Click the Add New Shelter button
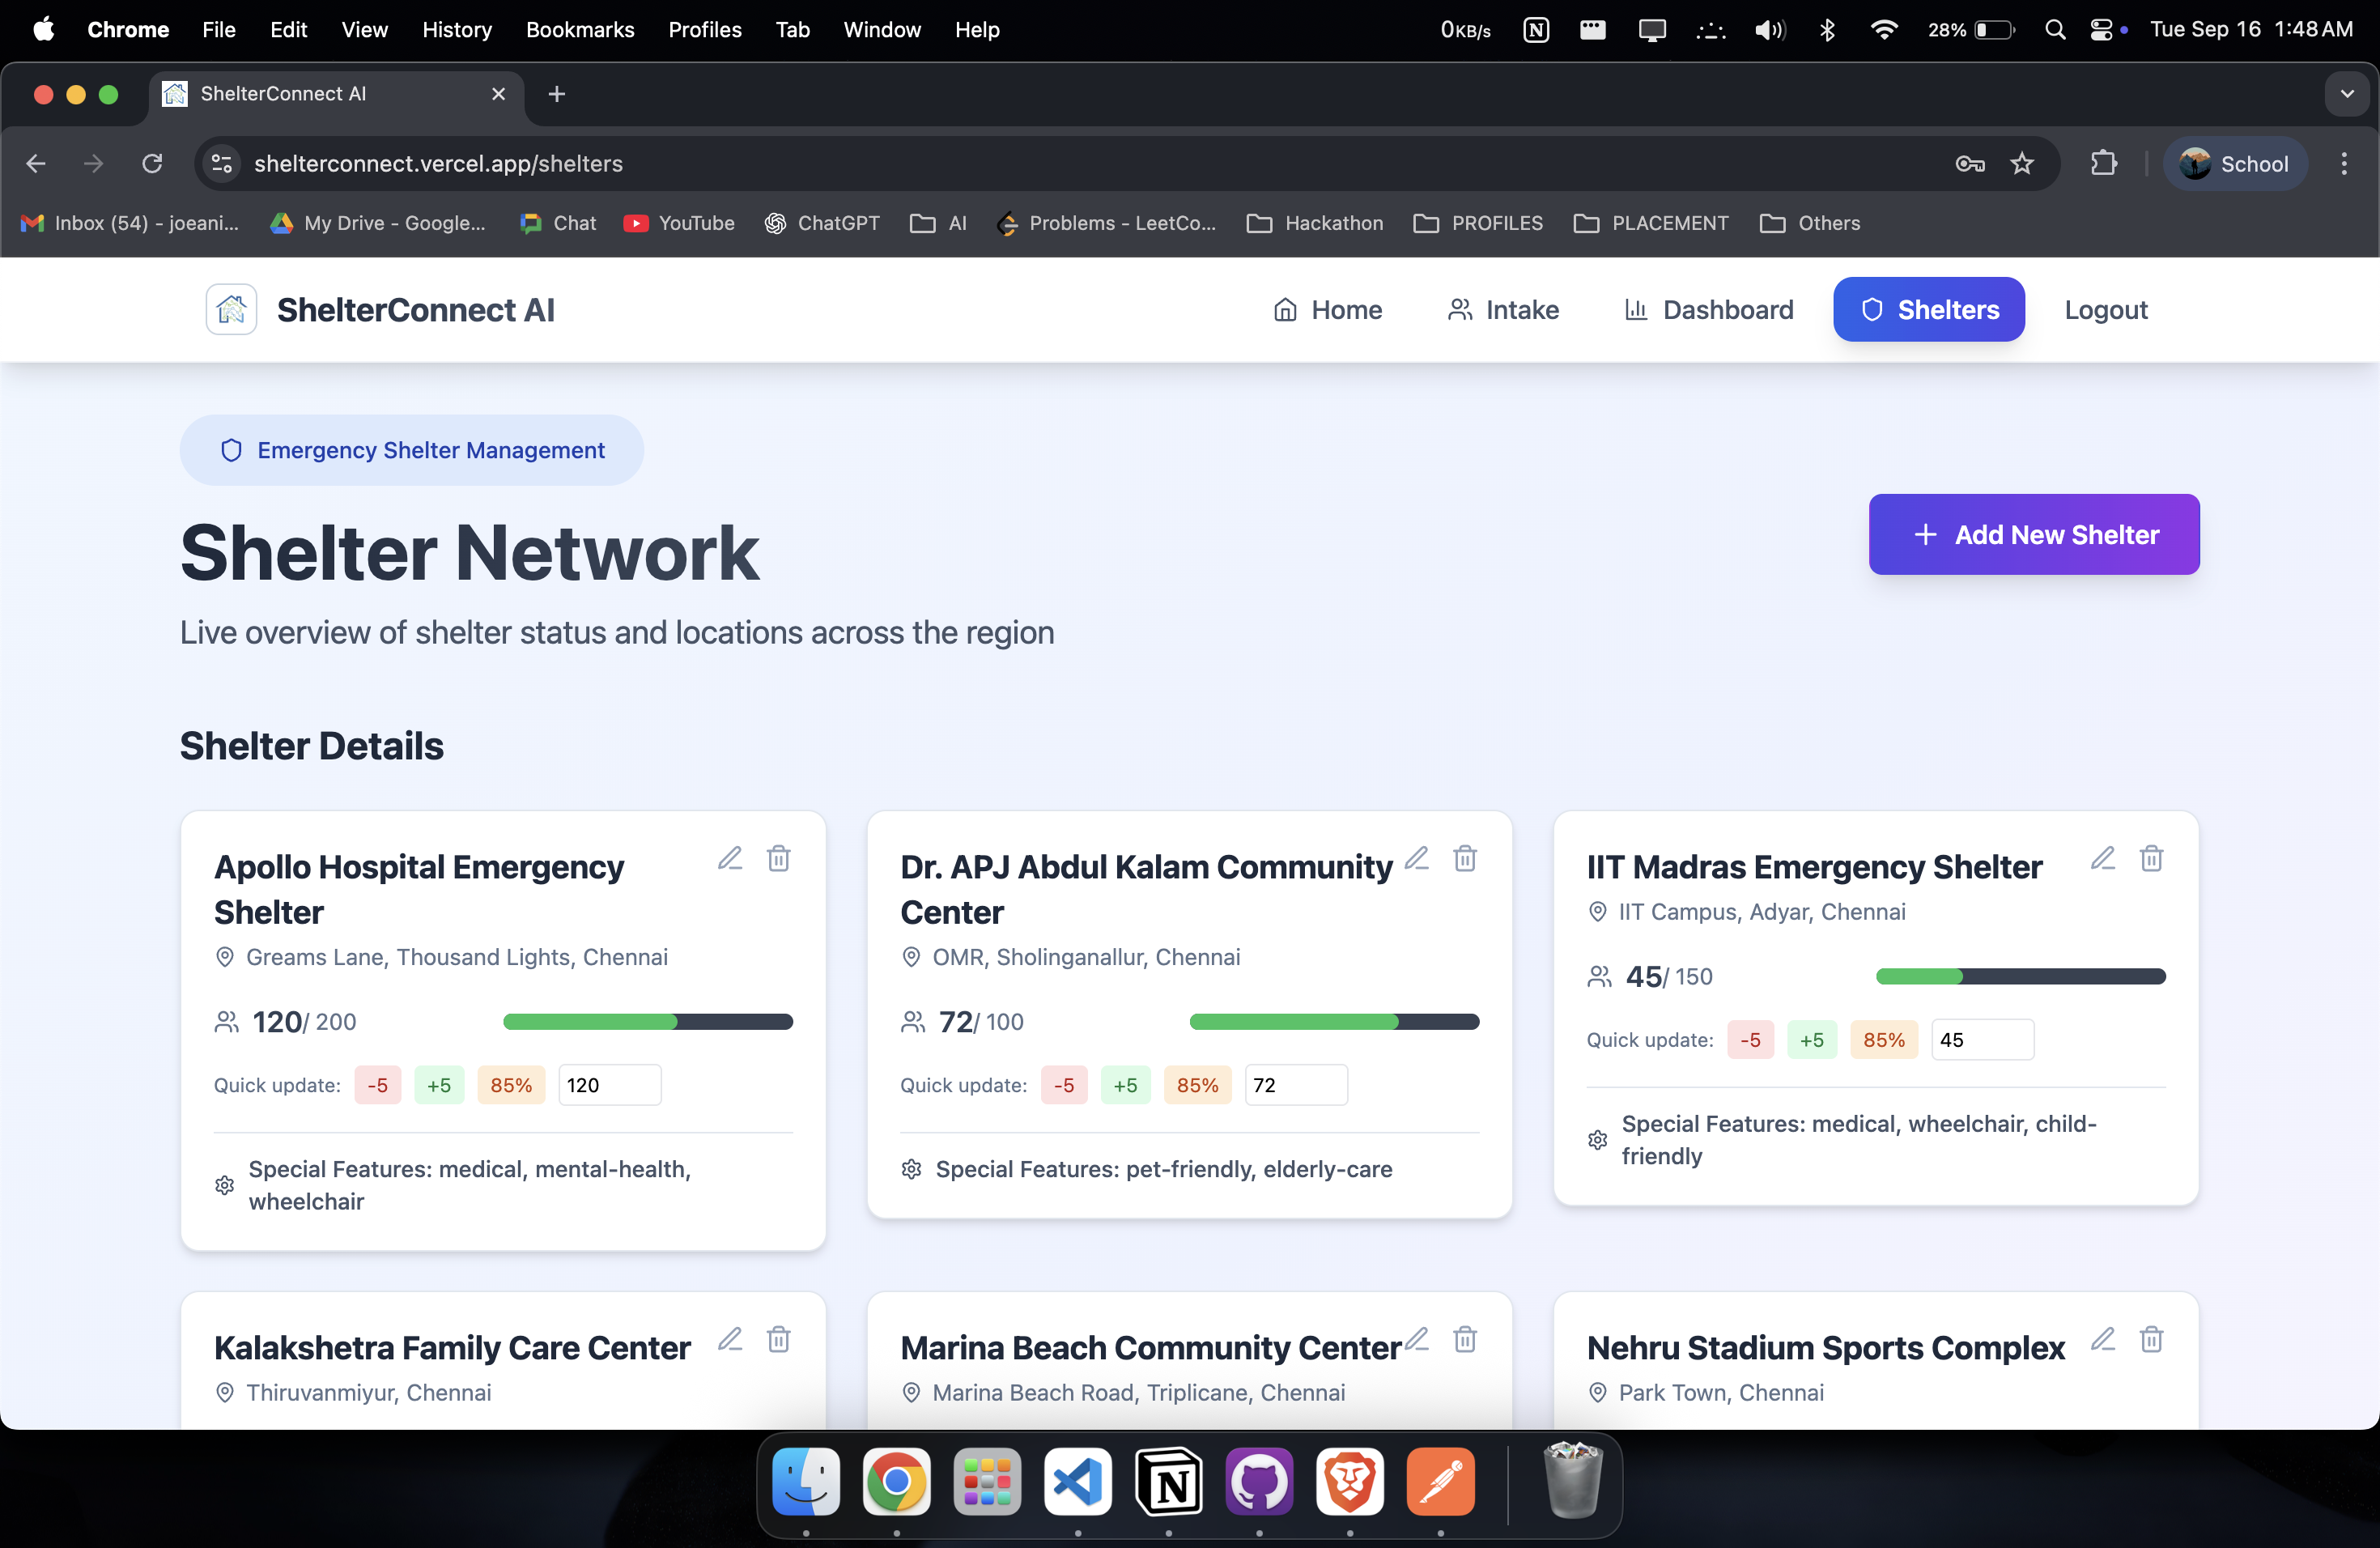The width and height of the screenshot is (2380, 1548). 2033,534
